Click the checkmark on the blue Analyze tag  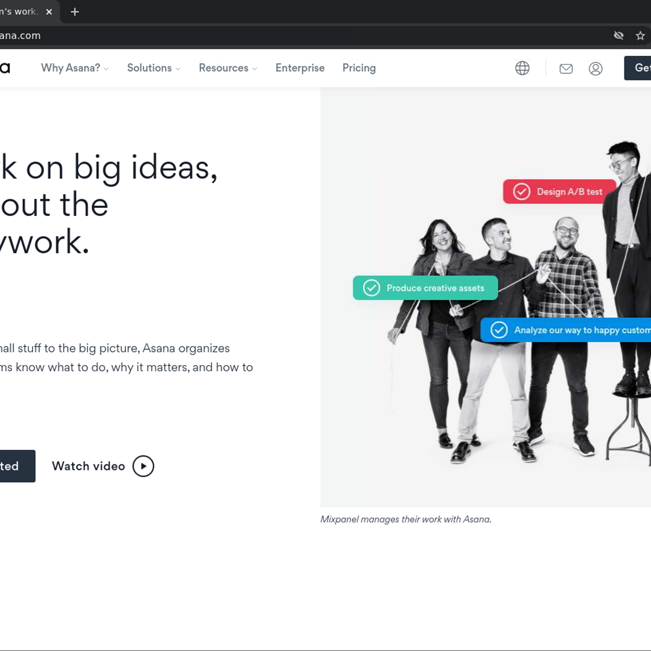pyautogui.click(x=499, y=330)
